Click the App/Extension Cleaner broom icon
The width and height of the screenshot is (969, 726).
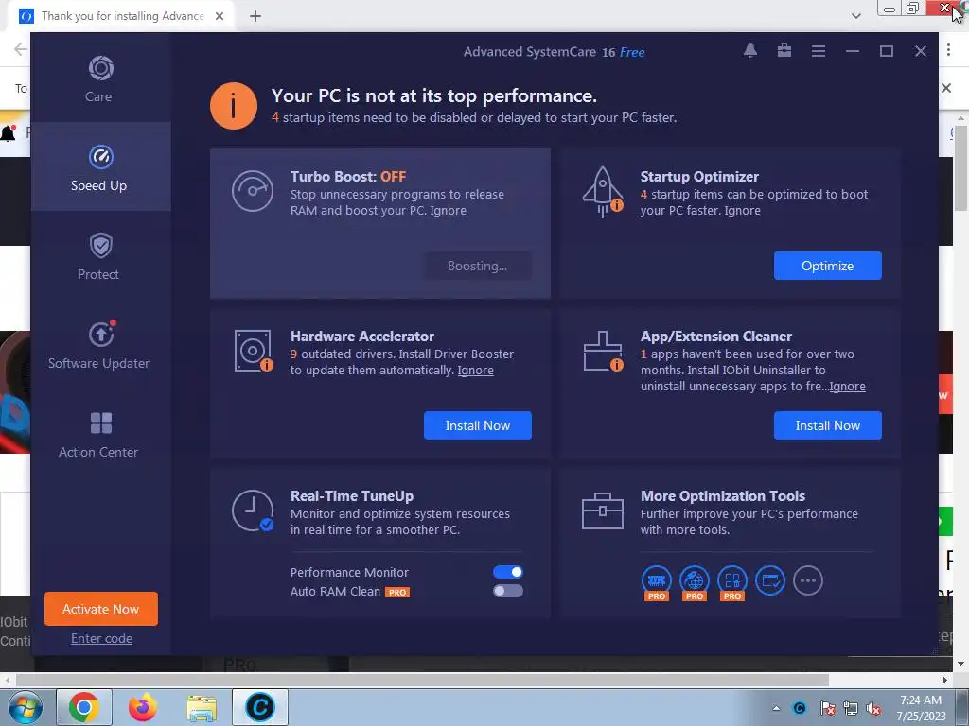pos(603,351)
